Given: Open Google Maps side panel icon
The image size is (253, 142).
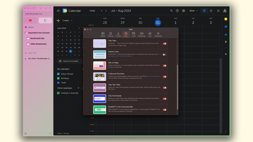Looking at the screenshot, I should click(226, 42).
